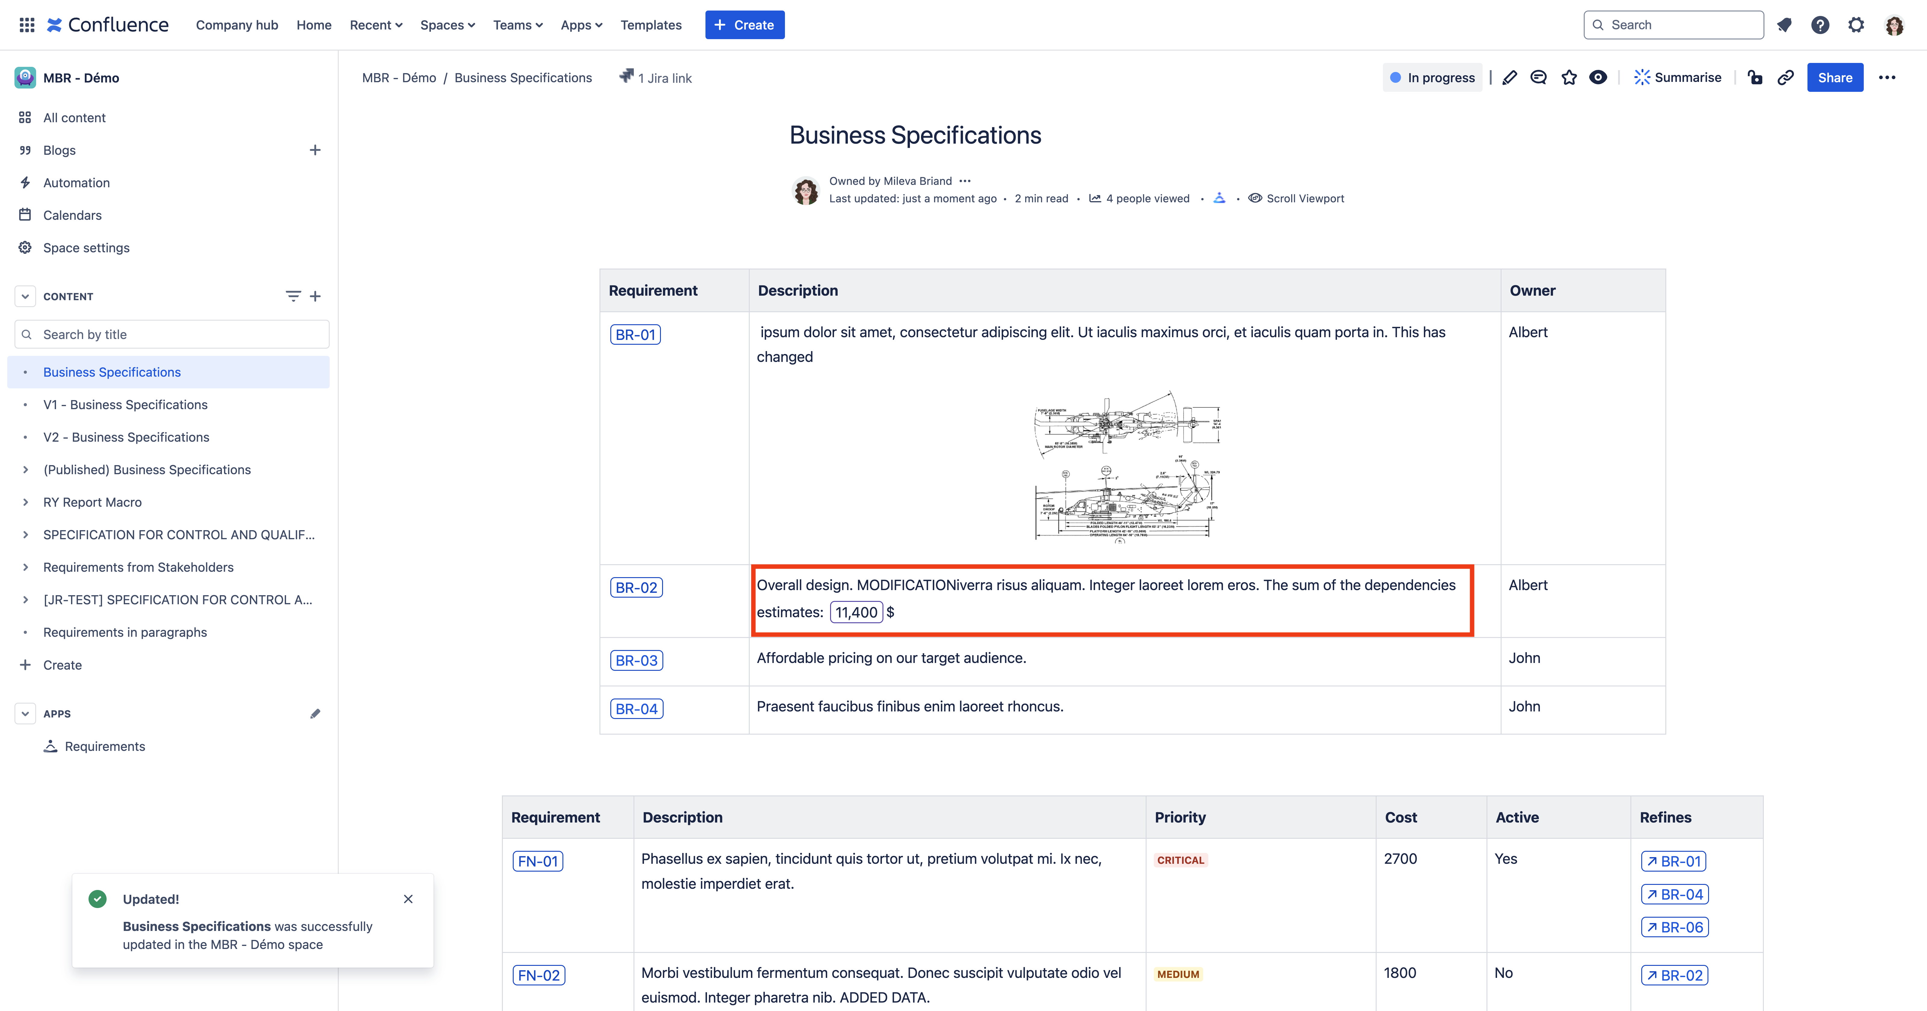Star this page as favorite
The image size is (1927, 1011).
pos(1569,78)
